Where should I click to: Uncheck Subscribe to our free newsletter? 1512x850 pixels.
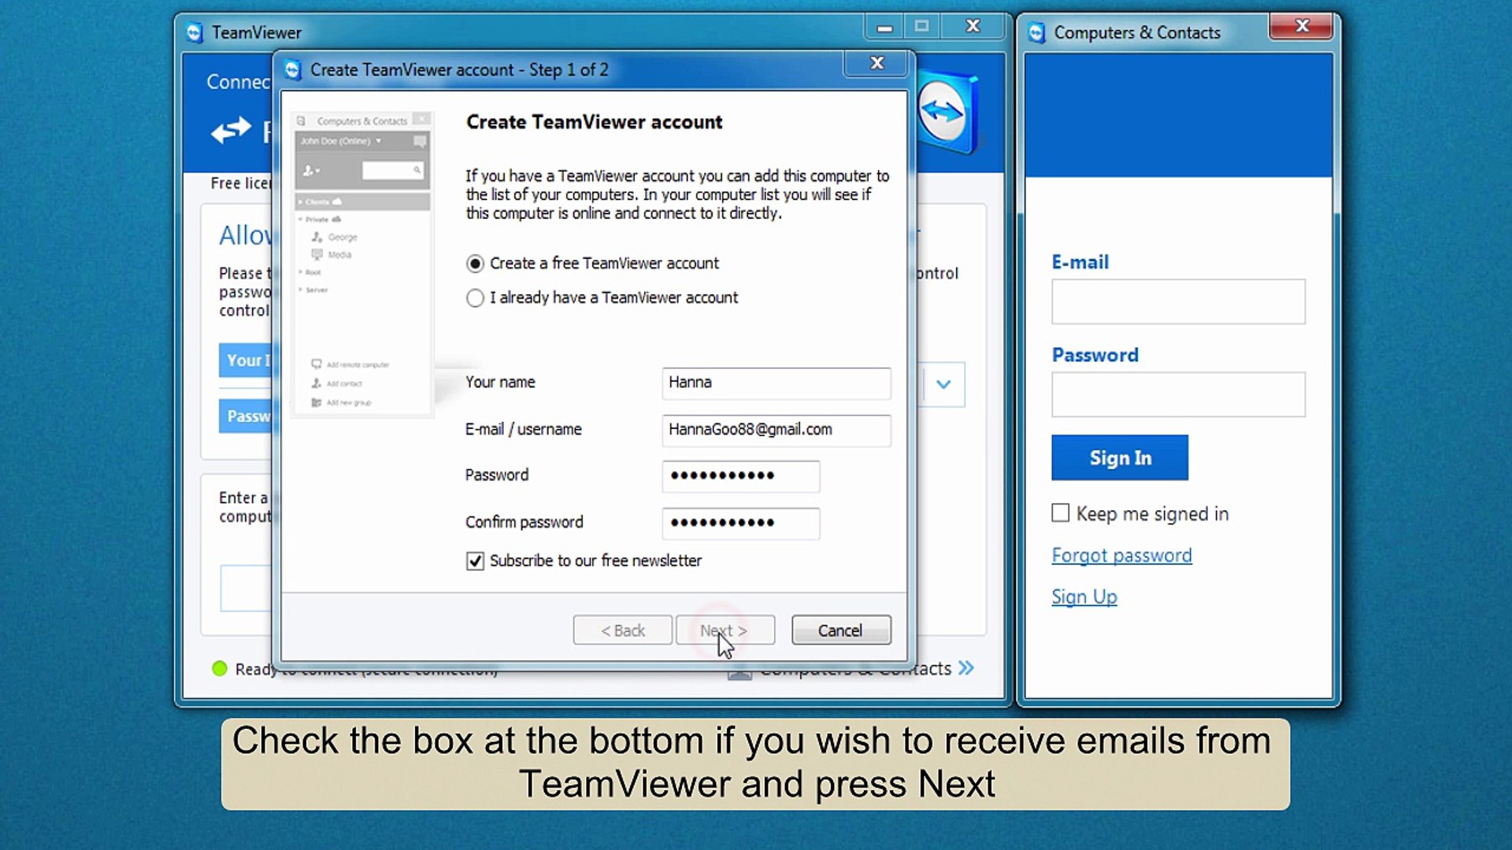click(475, 560)
